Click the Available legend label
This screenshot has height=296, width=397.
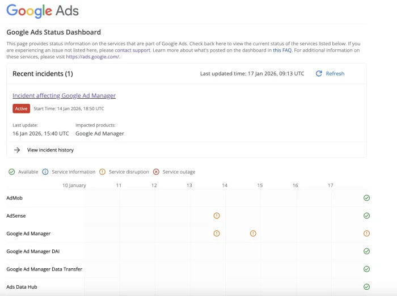tap(28, 172)
